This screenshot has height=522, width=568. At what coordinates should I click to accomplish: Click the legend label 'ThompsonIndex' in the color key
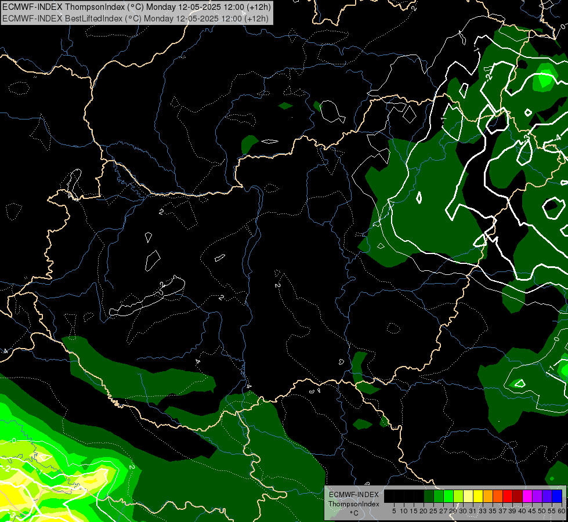[x=353, y=504]
